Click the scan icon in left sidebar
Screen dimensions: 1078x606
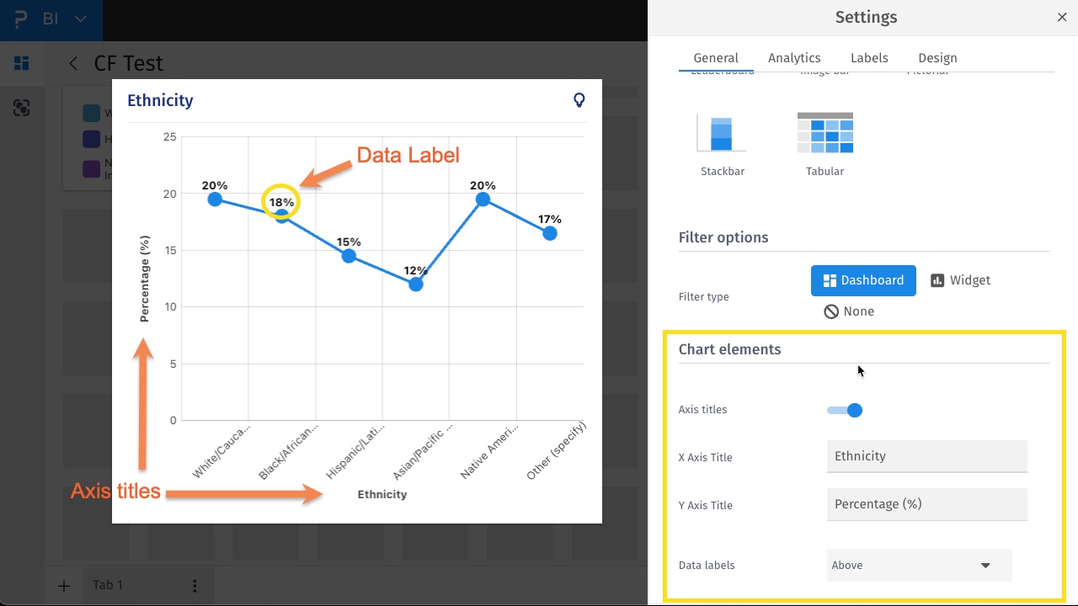coord(22,108)
